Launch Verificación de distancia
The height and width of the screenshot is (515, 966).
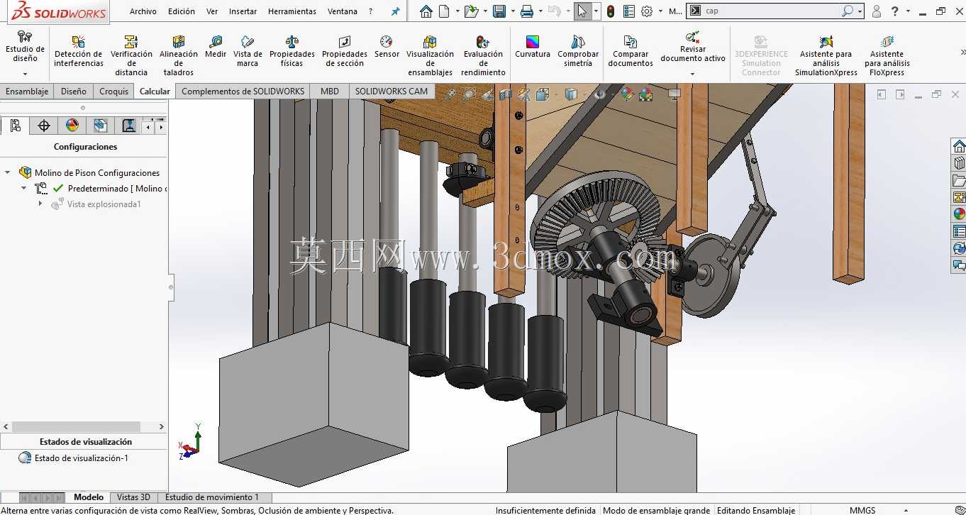pyautogui.click(x=131, y=55)
